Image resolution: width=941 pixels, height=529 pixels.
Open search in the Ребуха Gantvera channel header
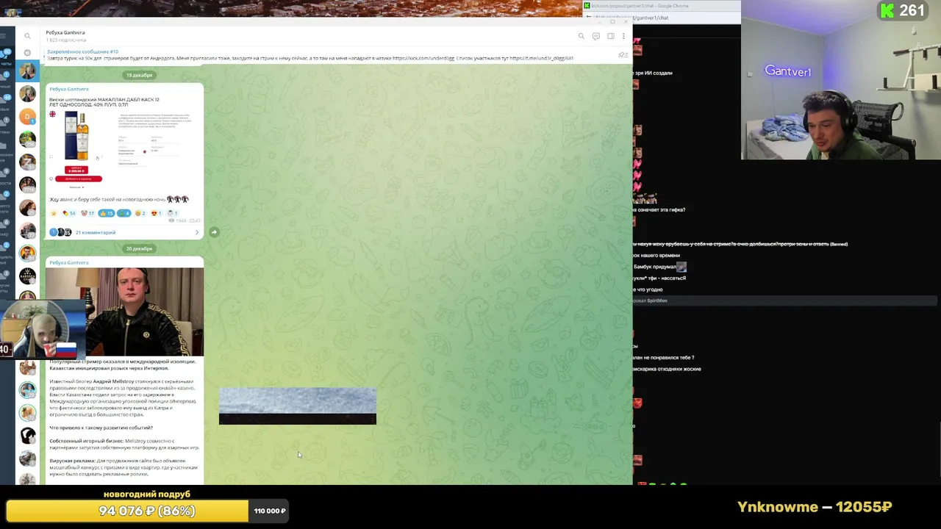click(581, 36)
